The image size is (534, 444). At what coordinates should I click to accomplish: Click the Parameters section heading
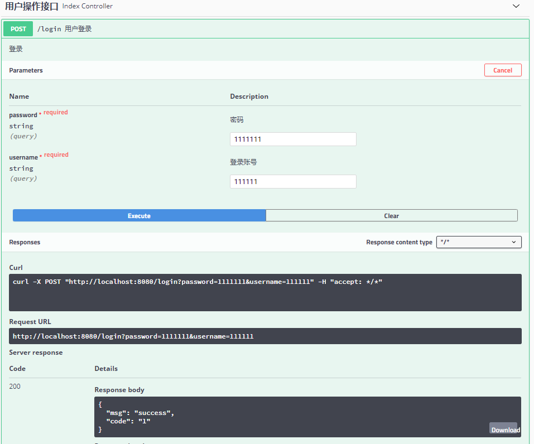coord(26,70)
